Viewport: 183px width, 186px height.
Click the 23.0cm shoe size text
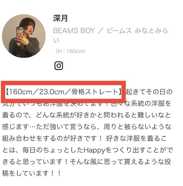point(52,92)
